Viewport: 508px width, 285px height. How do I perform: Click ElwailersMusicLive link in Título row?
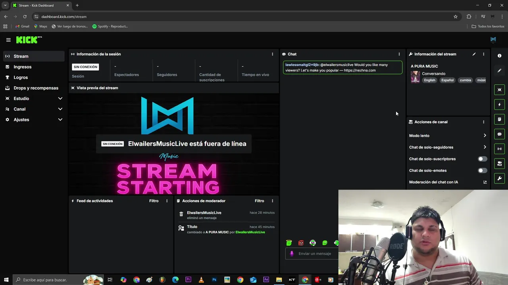click(250, 232)
